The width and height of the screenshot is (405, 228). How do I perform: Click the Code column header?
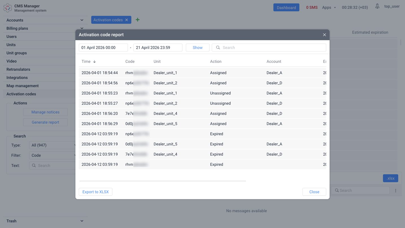(x=130, y=61)
